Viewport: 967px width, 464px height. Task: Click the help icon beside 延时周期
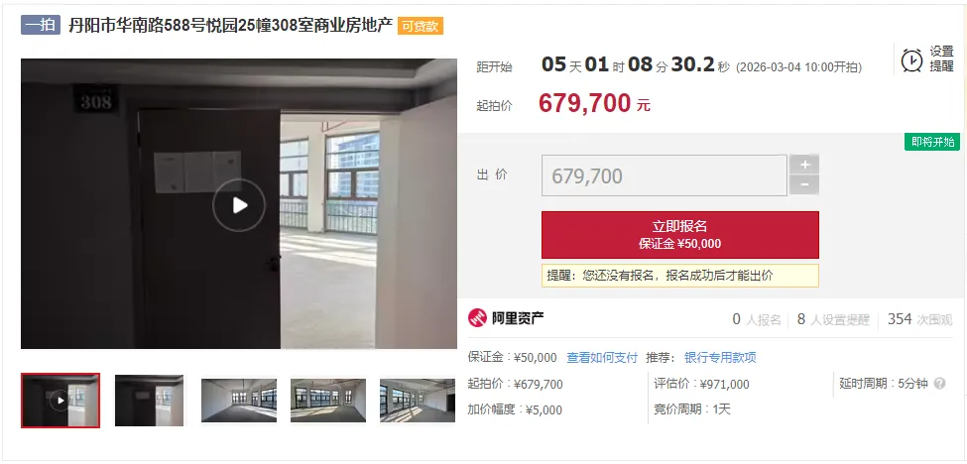939,384
